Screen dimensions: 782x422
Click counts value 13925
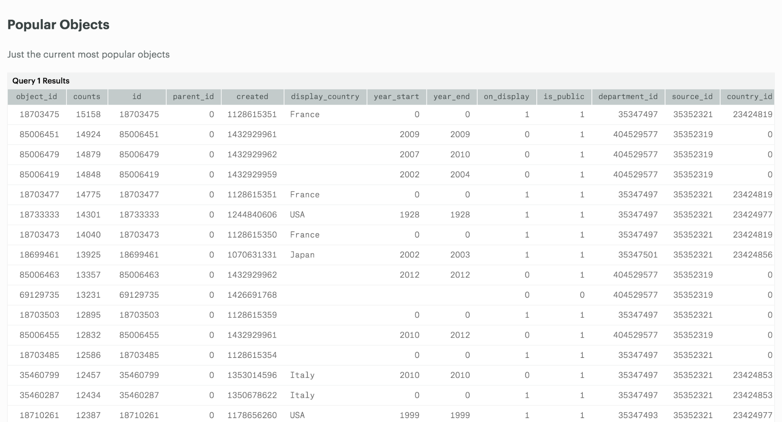point(88,255)
